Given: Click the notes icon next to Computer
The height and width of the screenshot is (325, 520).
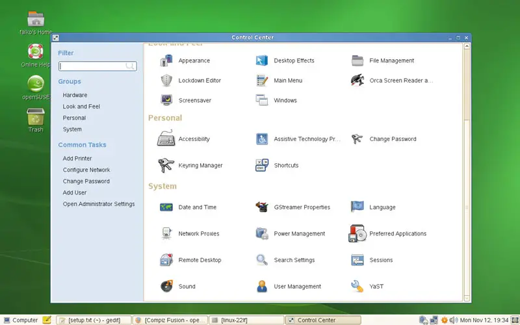Looking at the screenshot, I should coord(47,320).
